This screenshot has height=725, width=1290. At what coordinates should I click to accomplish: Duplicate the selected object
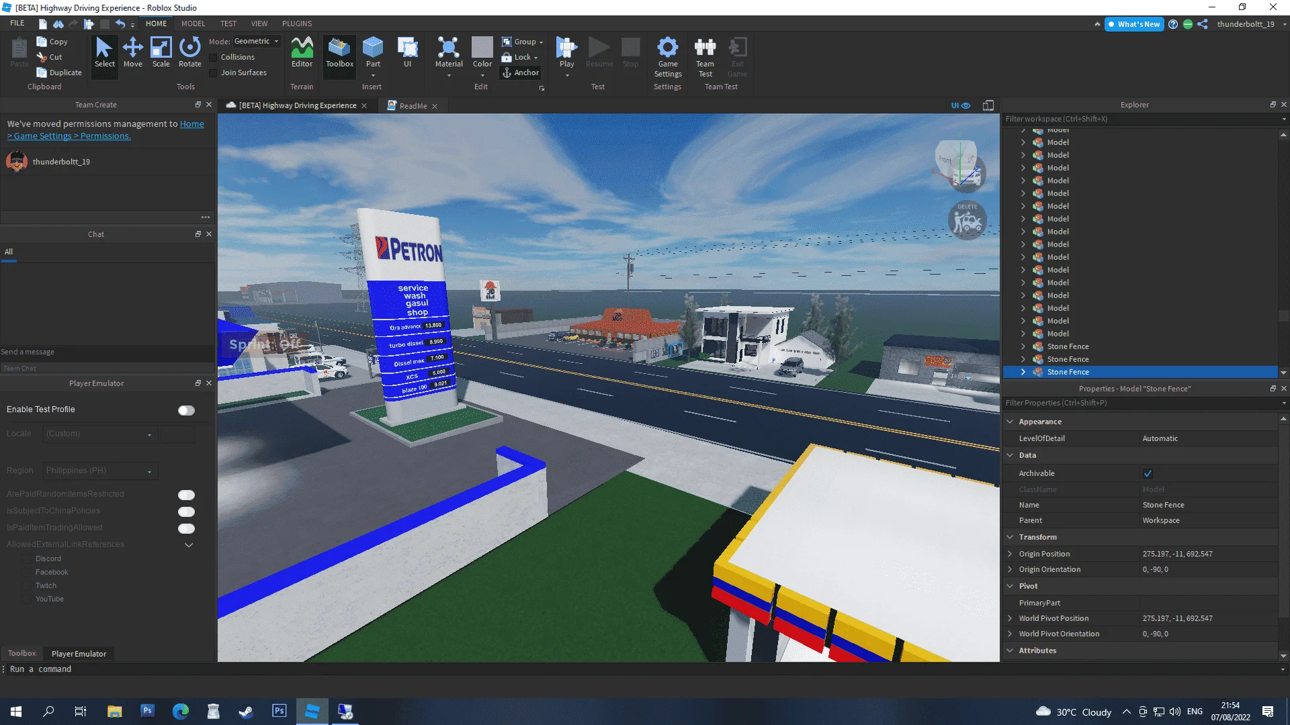click(59, 72)
